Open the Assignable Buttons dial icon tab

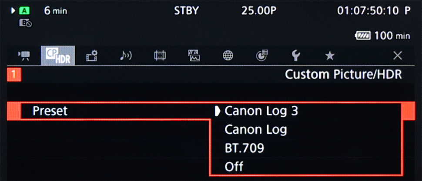tap(262, 56)
